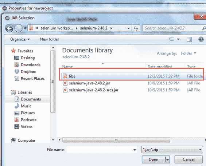Expand the address bar history dropdown
The image size is (206, 166).
(x=128, y=28)
